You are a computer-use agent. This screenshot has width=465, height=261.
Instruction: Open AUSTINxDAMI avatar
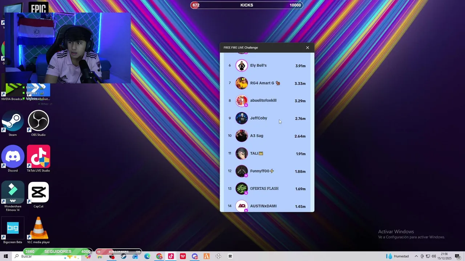(x=242, y=206)
